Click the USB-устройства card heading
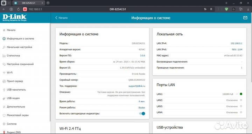252x134 pixels. [169, 127]
